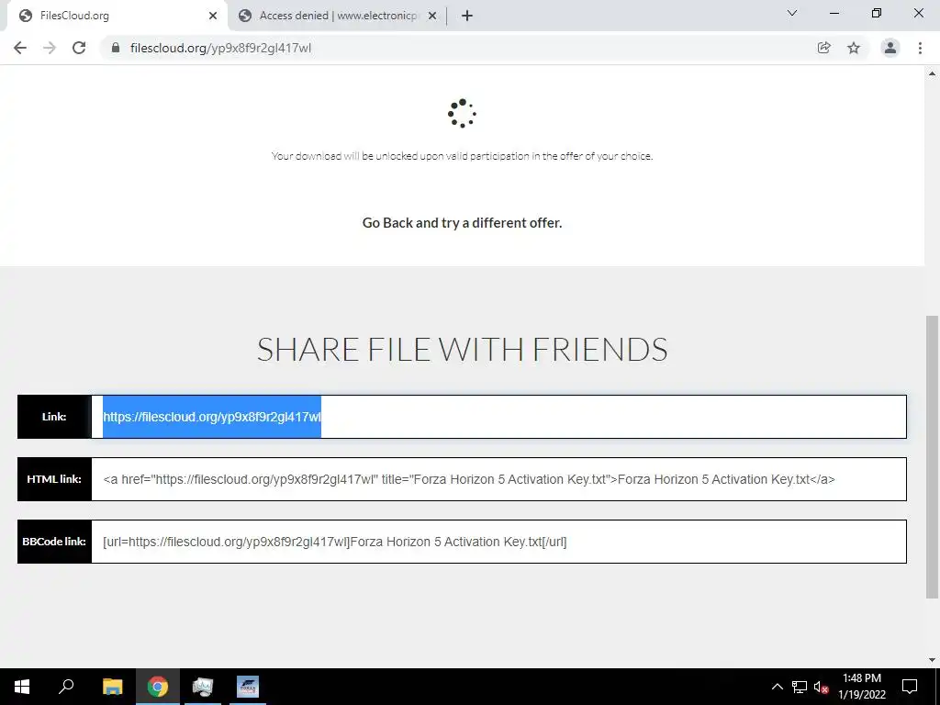The image size is (940, 705).
Task: Go back to the previous page
Action: tap(20, 48)
